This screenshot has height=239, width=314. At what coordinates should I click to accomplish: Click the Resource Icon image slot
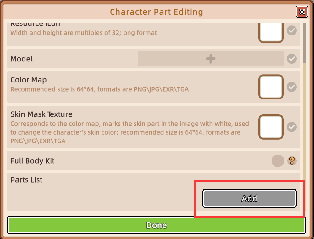(271, 32)
